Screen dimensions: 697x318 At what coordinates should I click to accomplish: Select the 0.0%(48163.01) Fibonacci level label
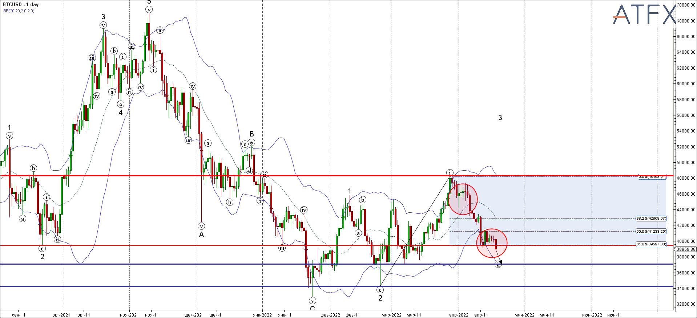click(652, 177)
